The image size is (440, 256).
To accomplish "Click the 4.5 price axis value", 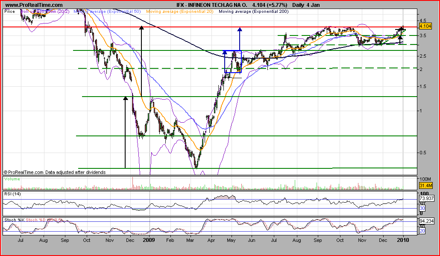I will 422,21.
